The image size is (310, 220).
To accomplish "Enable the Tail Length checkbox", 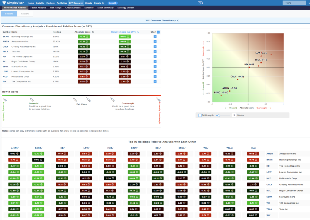I will [x=200, y=115].
